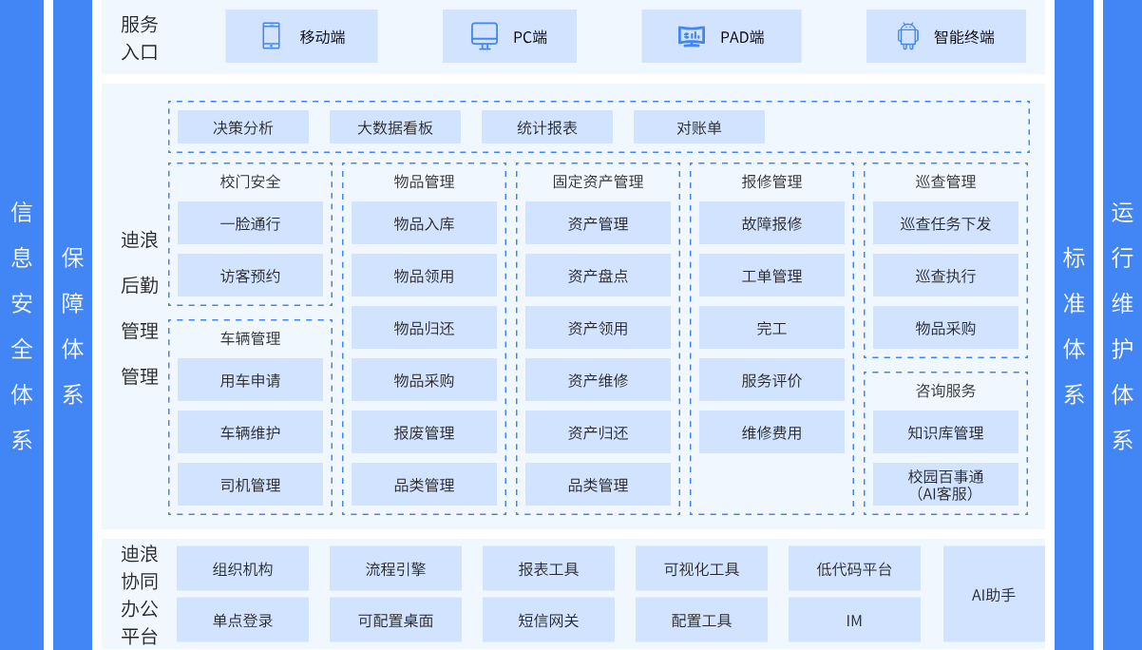Click the 信息安全体系 vertical bar
Screen dimensions: 1142x650
pos(22,325)
